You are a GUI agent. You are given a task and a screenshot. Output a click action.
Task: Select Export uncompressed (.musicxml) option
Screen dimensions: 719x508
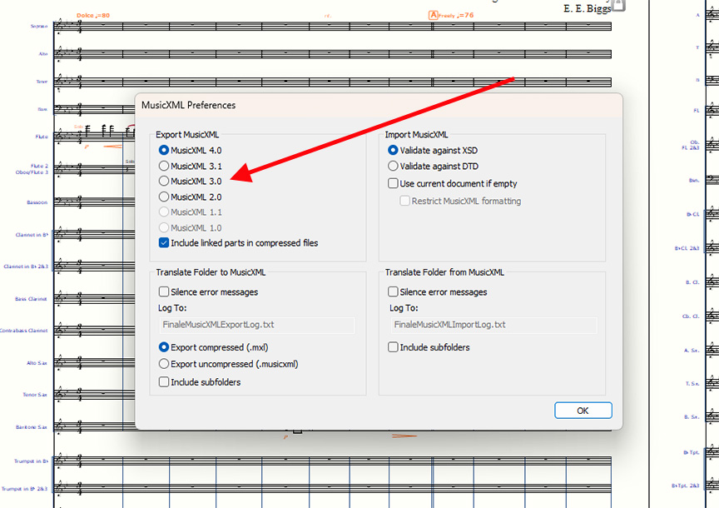pos(164,364)
